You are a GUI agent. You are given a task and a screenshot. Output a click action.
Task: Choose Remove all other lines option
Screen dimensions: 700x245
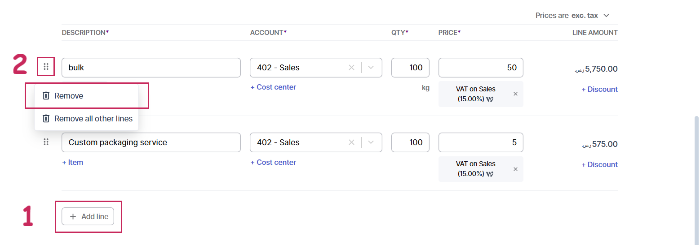coord(93,119)
